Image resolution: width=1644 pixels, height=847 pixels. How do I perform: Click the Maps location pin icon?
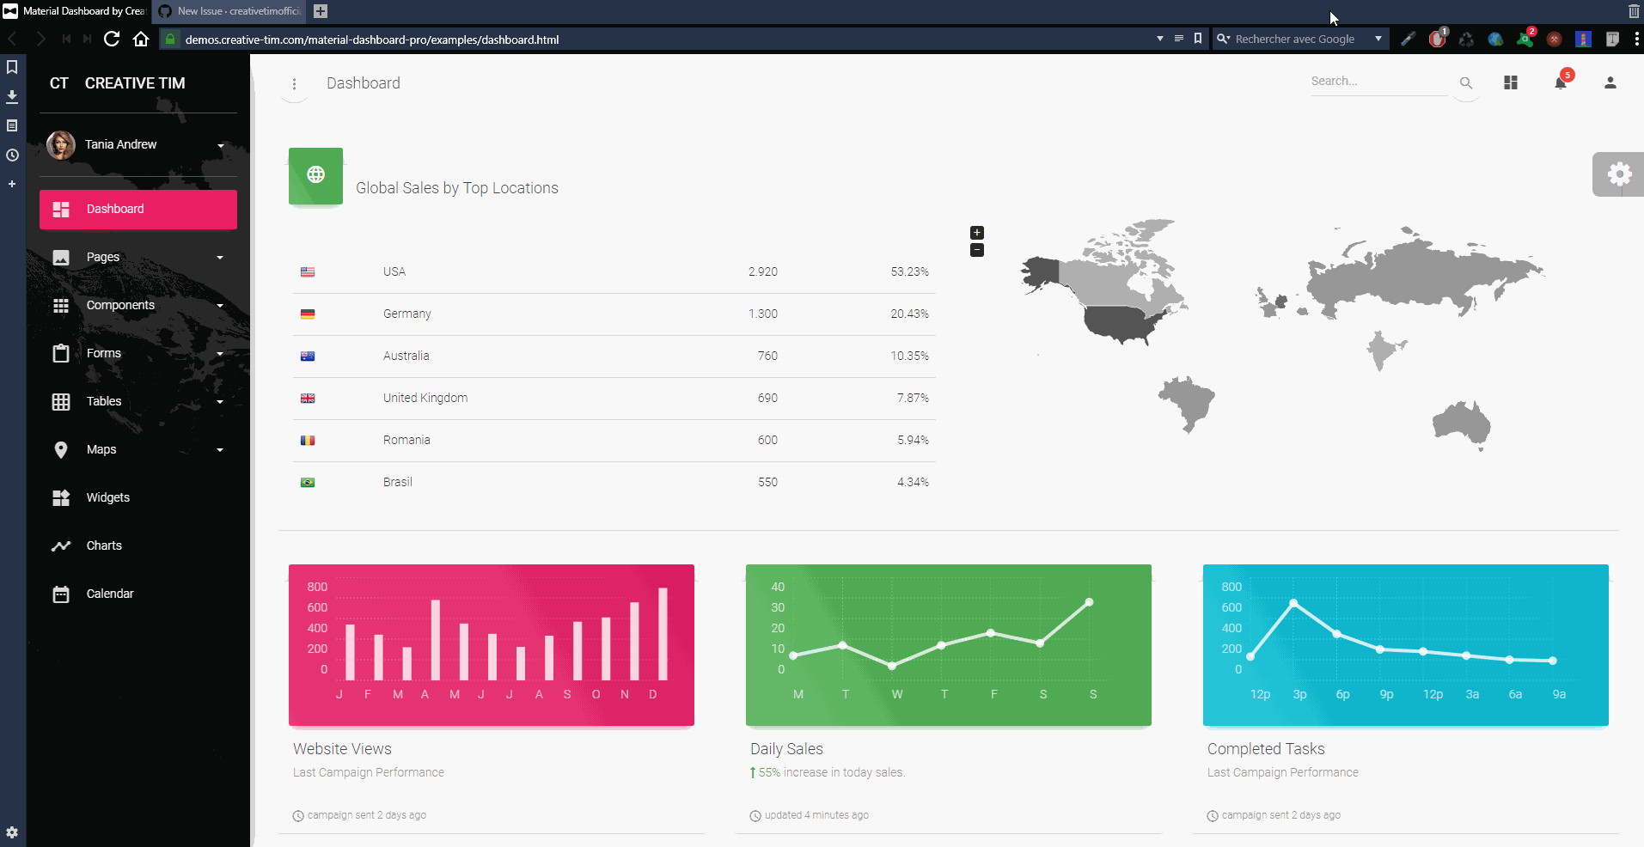60,449
